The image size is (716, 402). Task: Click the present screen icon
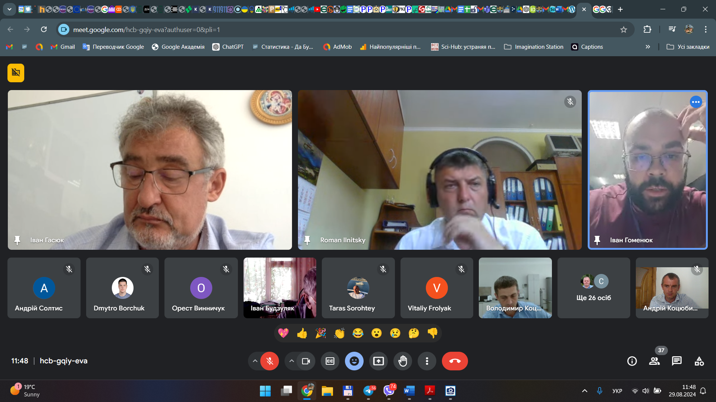coord(379,361)
